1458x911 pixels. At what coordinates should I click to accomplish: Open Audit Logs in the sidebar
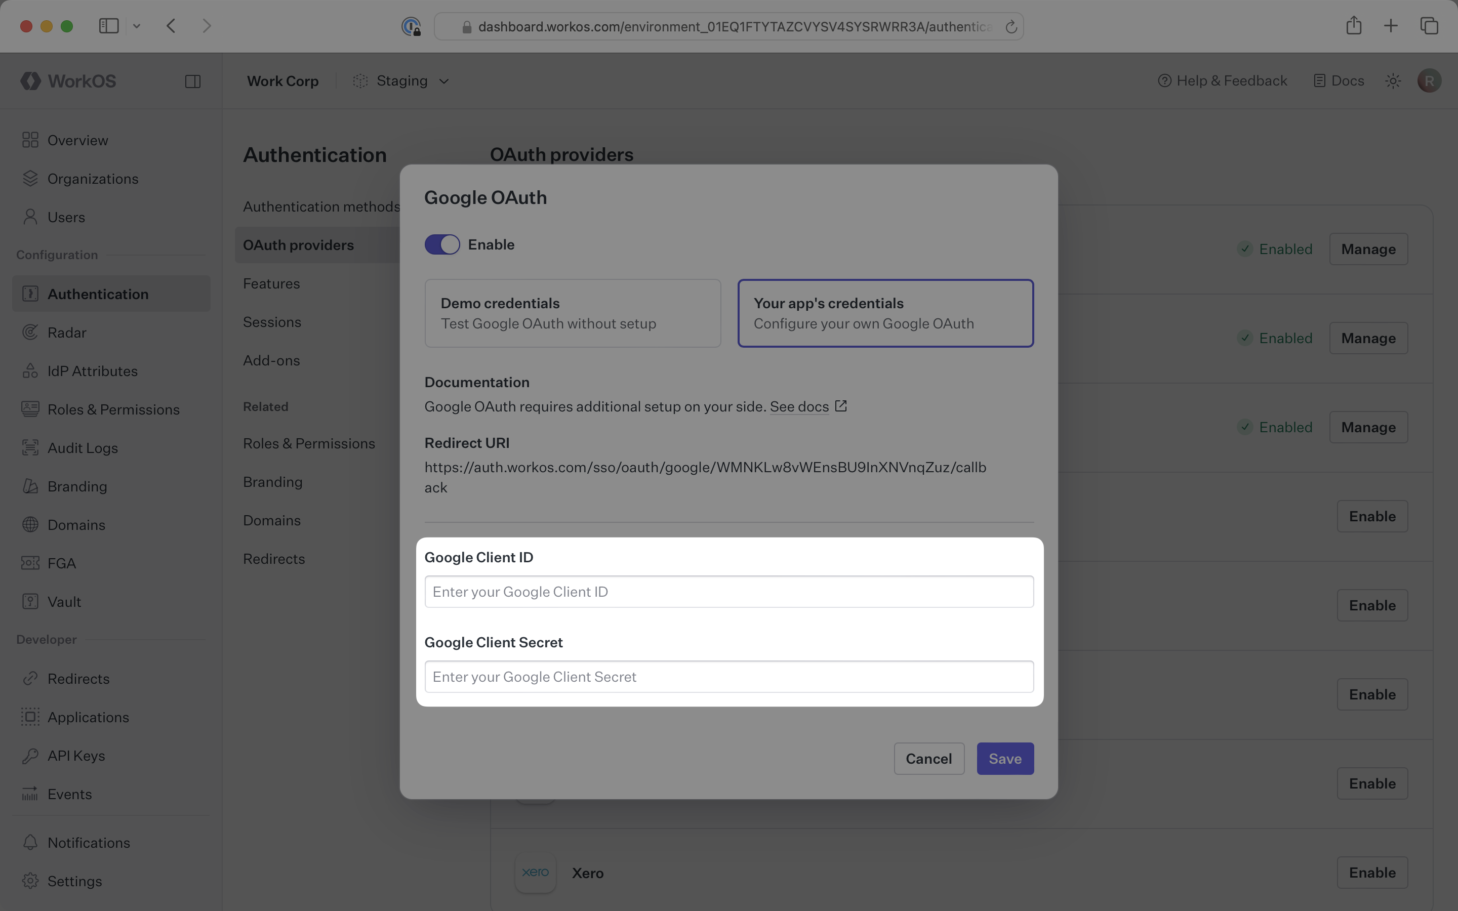(83, 448)
